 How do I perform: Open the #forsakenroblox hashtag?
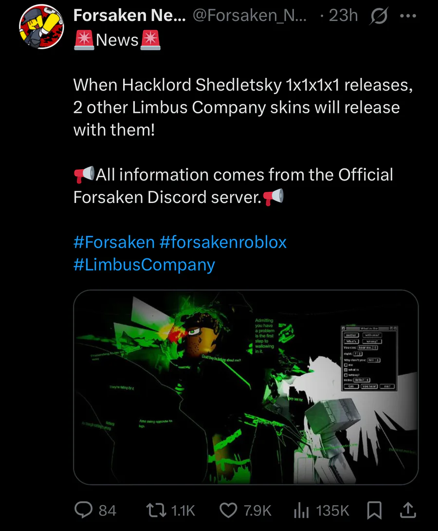coord(223,242)
